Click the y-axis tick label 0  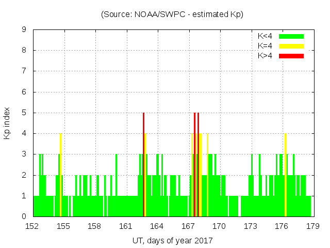tap(24, 216)
